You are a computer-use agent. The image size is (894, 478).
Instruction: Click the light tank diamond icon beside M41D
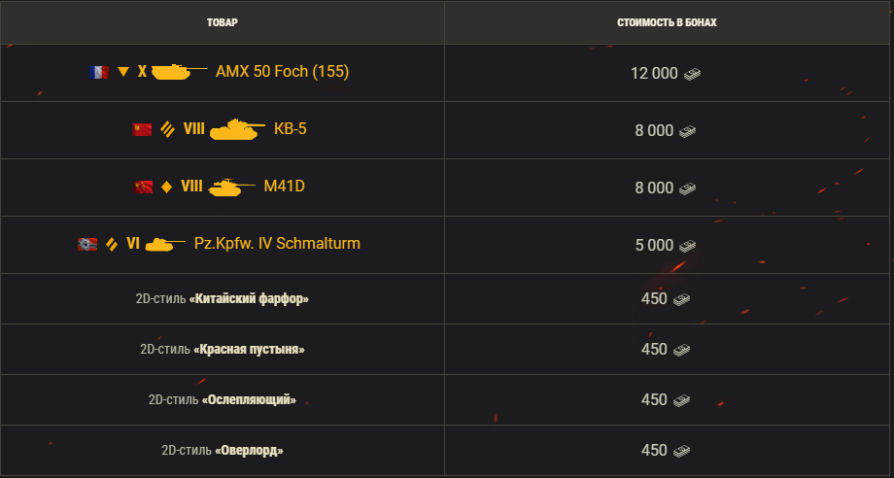pos(166,187)
